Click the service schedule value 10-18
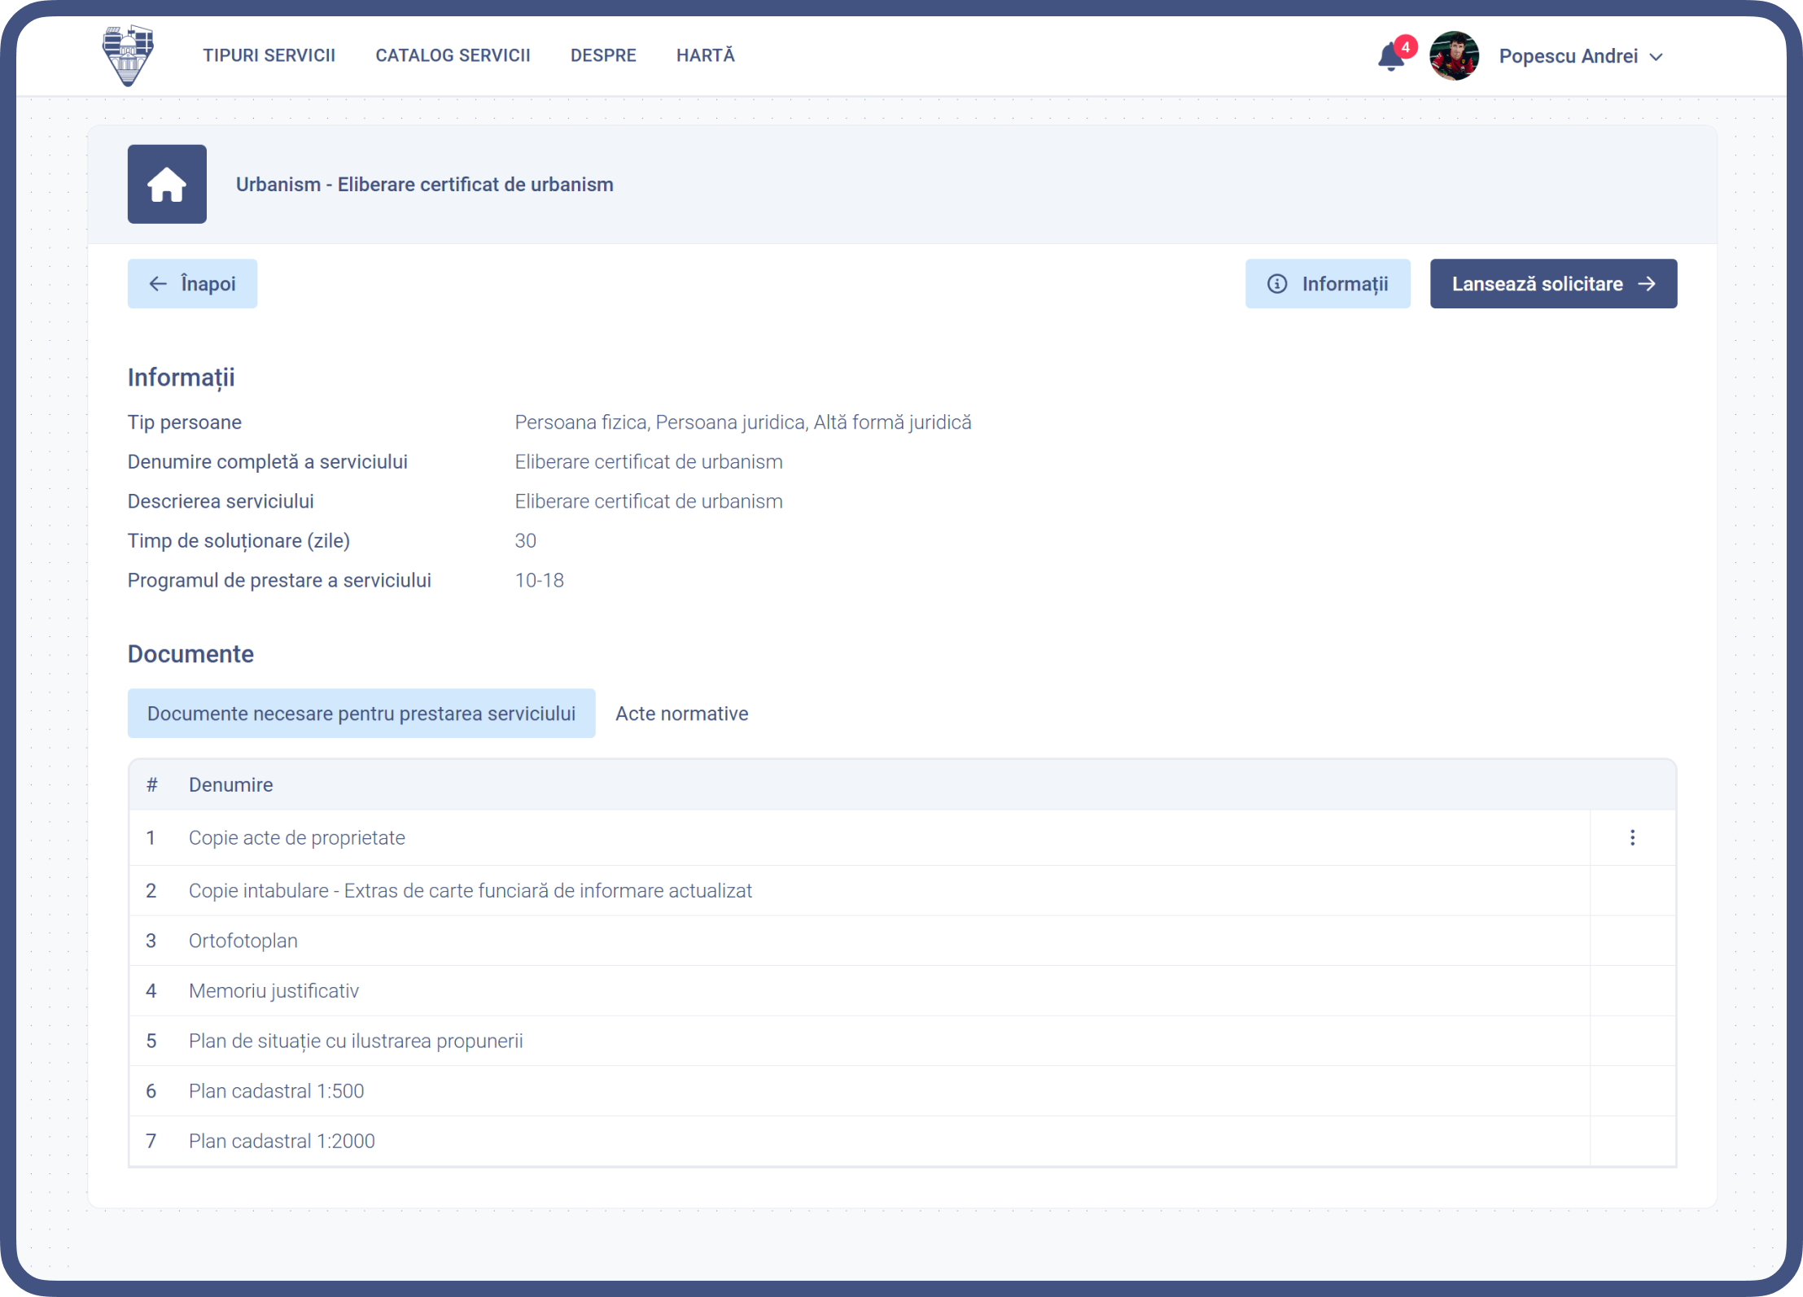 [540, 580]
